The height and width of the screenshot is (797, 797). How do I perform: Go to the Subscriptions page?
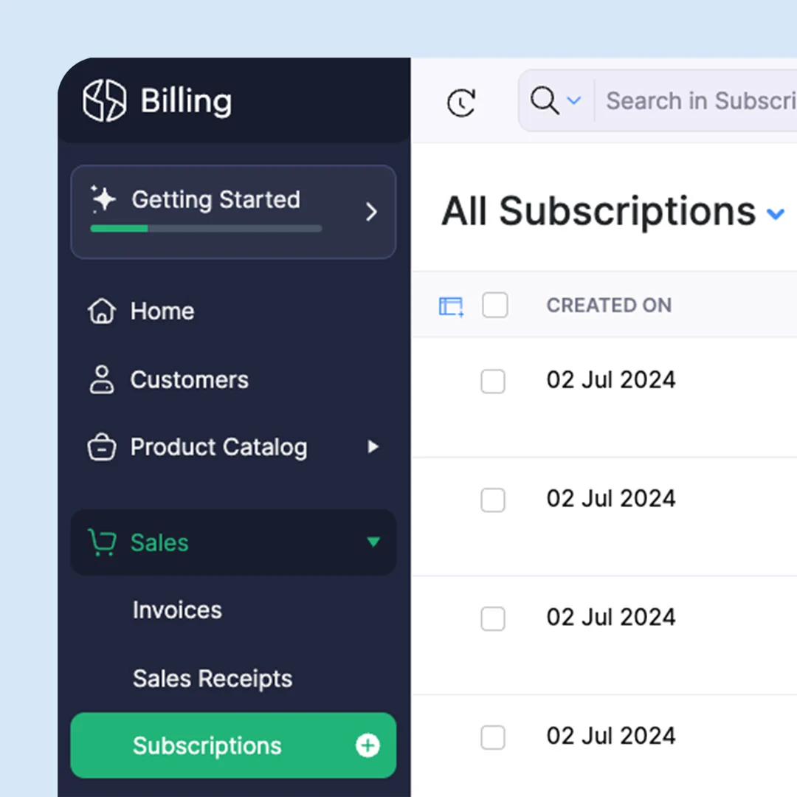pyautogui.click(x=207, y=746)
